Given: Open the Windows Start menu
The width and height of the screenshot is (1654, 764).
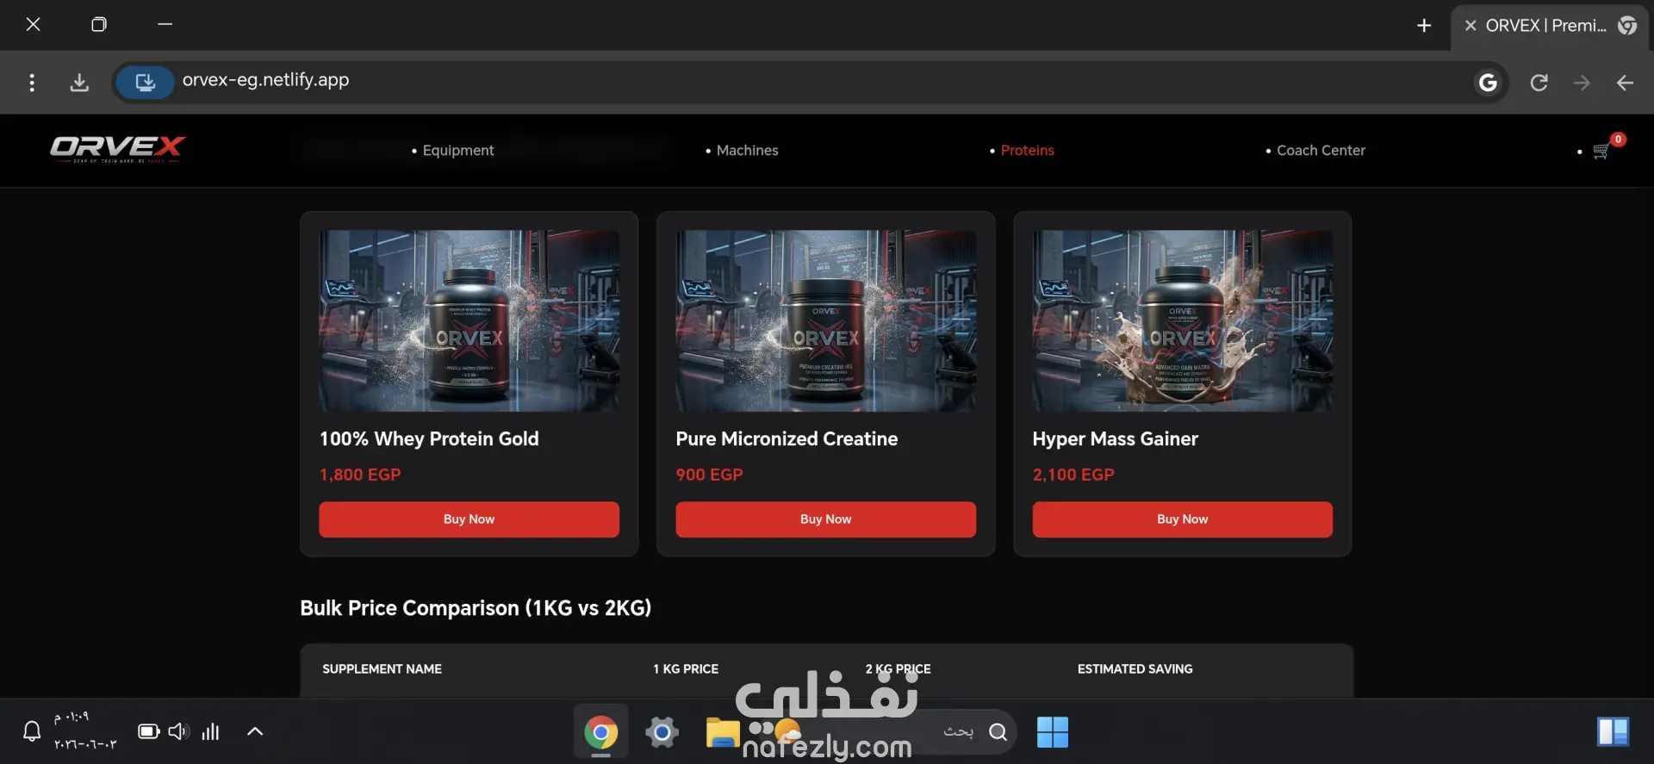Looking at the screenshot, I should 1052,732.
